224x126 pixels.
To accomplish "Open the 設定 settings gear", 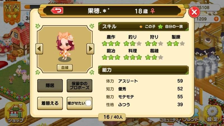I will [x=213, y=114].
